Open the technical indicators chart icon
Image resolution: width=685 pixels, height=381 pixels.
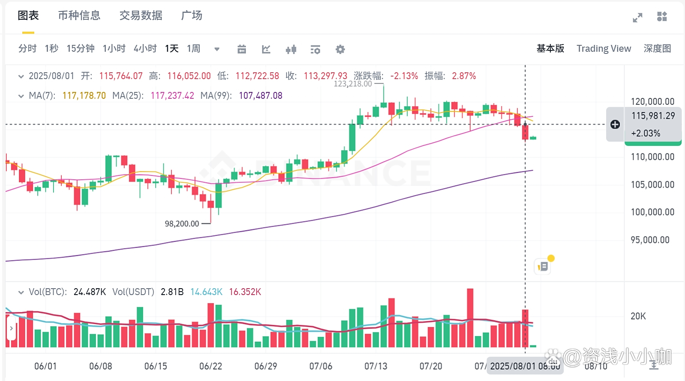pyautogui.click(x=266, y=49)
